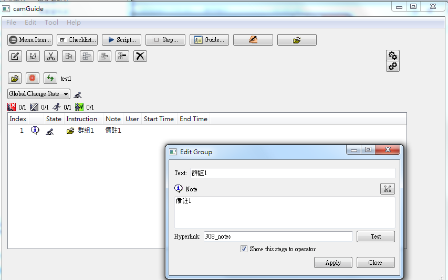The image size is (448, 280).
Task: Open the Global Change State dropdown
Action: point(38,94)
